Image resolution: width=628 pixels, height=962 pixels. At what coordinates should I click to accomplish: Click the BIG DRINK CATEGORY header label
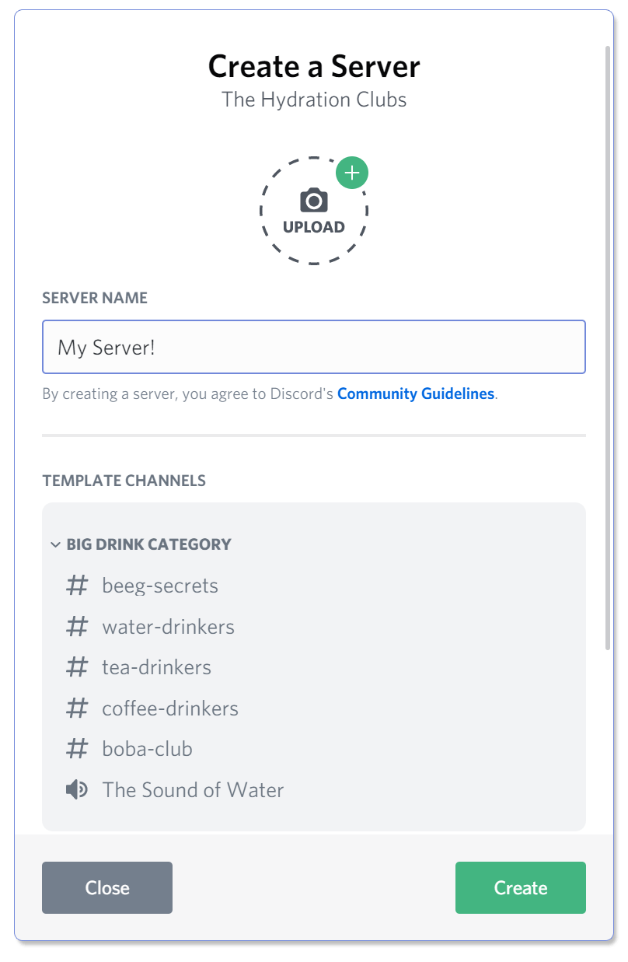pyautogui.click(x=149, y=544)
